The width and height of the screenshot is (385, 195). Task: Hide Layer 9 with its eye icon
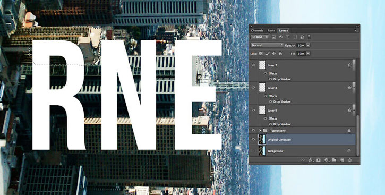point(253,111)
